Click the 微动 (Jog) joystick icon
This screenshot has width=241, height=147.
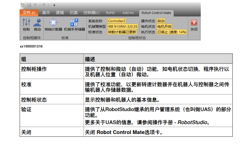point(37,25)
